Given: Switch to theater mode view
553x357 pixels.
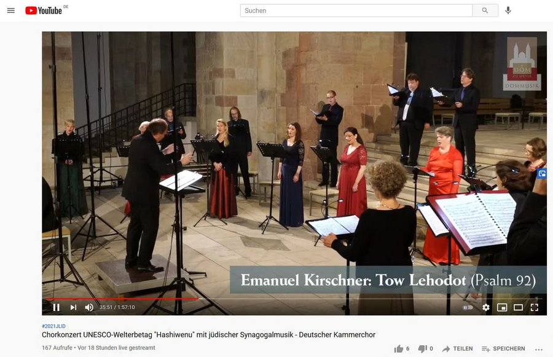Looking at the screenshot, I should pyautogui.click(x=518, y=308).
